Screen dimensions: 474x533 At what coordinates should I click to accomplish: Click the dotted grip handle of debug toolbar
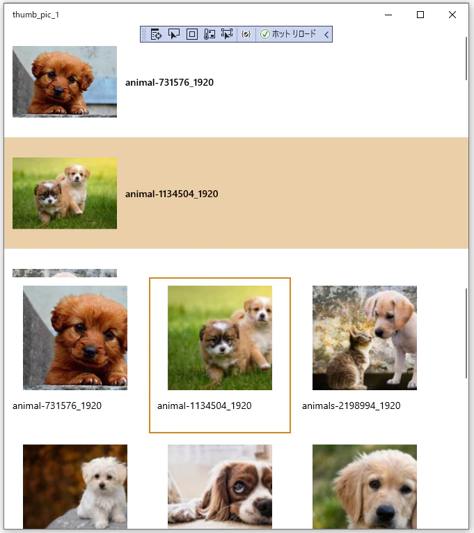[x=144, y=34]
